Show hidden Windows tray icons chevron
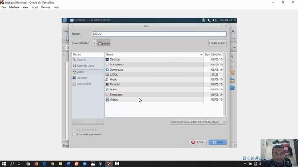Viewport: 298px width, 167px height. point(245,164)
